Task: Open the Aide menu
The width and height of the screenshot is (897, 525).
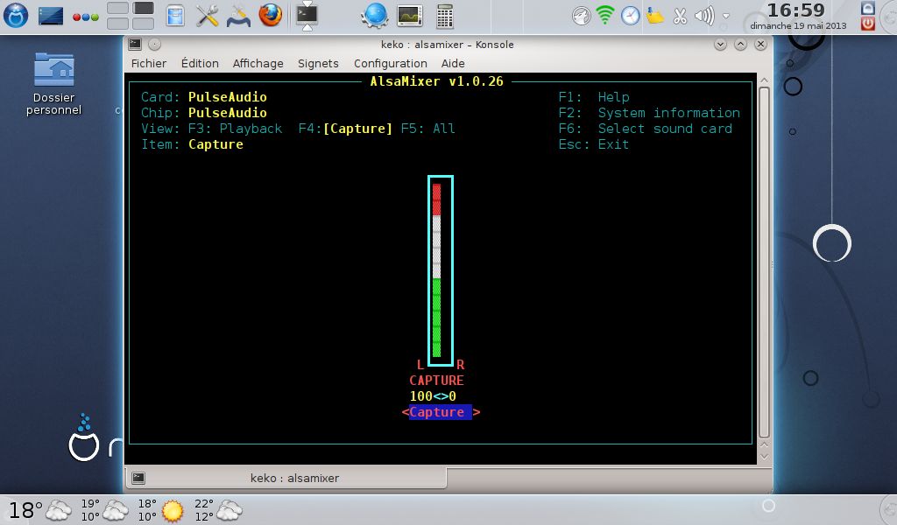Action: [453, 63]
